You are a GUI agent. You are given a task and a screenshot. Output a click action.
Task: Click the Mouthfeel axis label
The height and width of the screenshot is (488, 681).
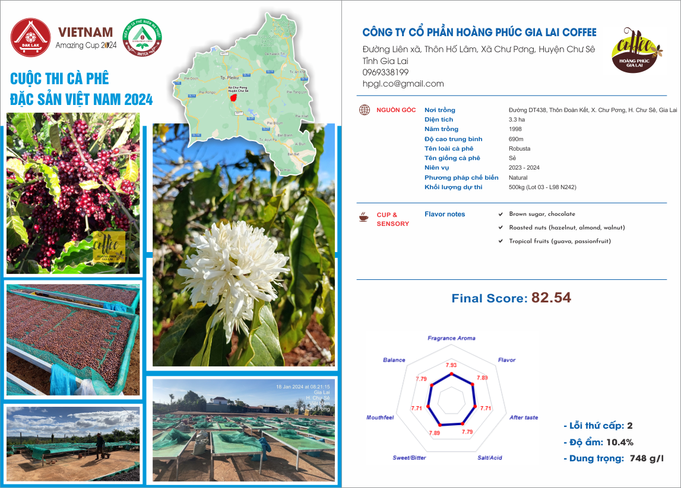(380, 417)
